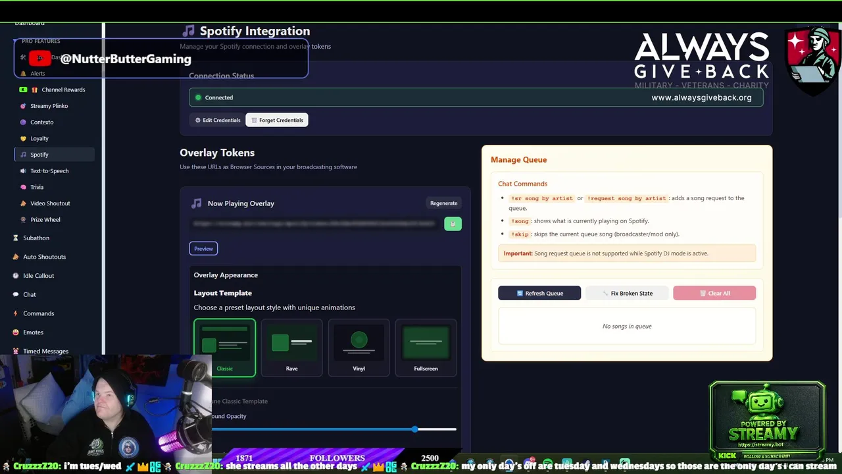This screenshot has height=474, width=842.
Task: Click the bell Alerts sidebar icon
Action: (x=23, y=74)
